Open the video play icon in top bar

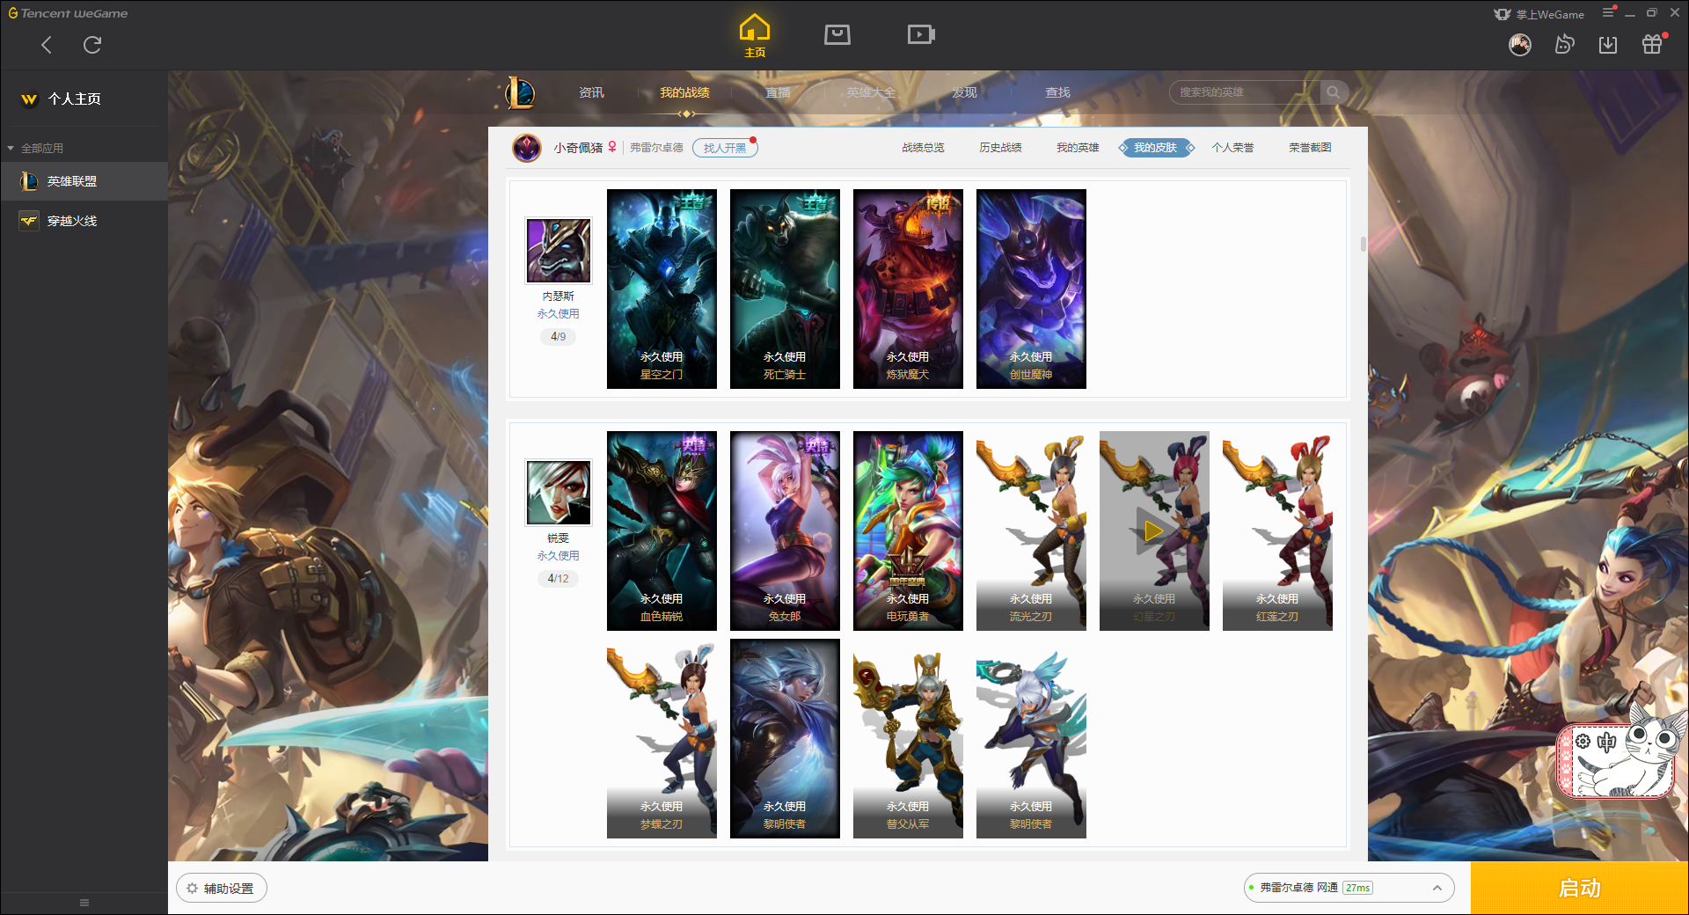(921, 35)
